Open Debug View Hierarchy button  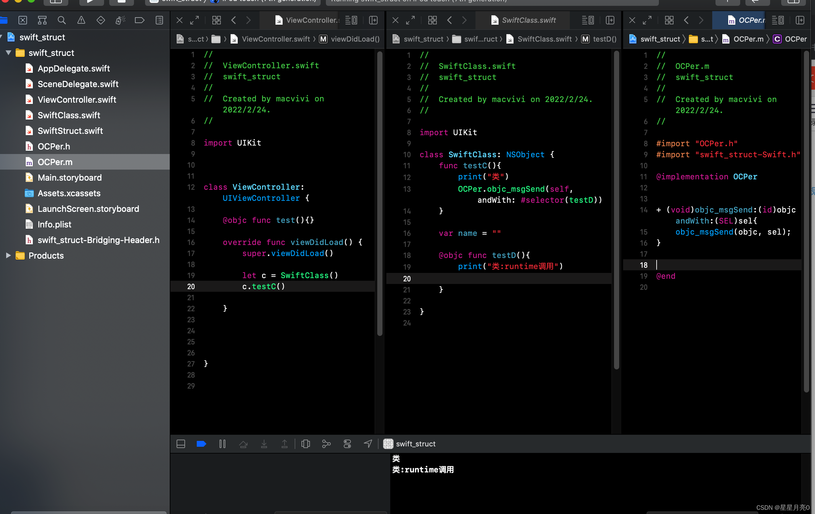click(306, 444)
